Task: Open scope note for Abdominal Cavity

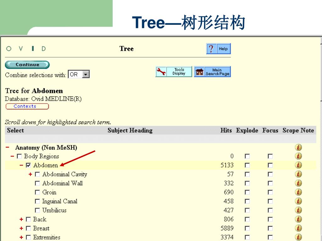Action: click(298, 174)
